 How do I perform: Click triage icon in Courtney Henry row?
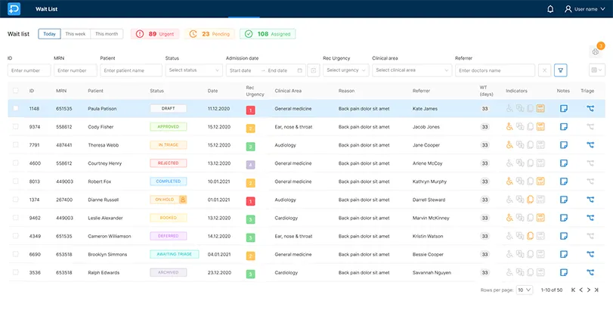pyautogui.click(x=590, y=163)
